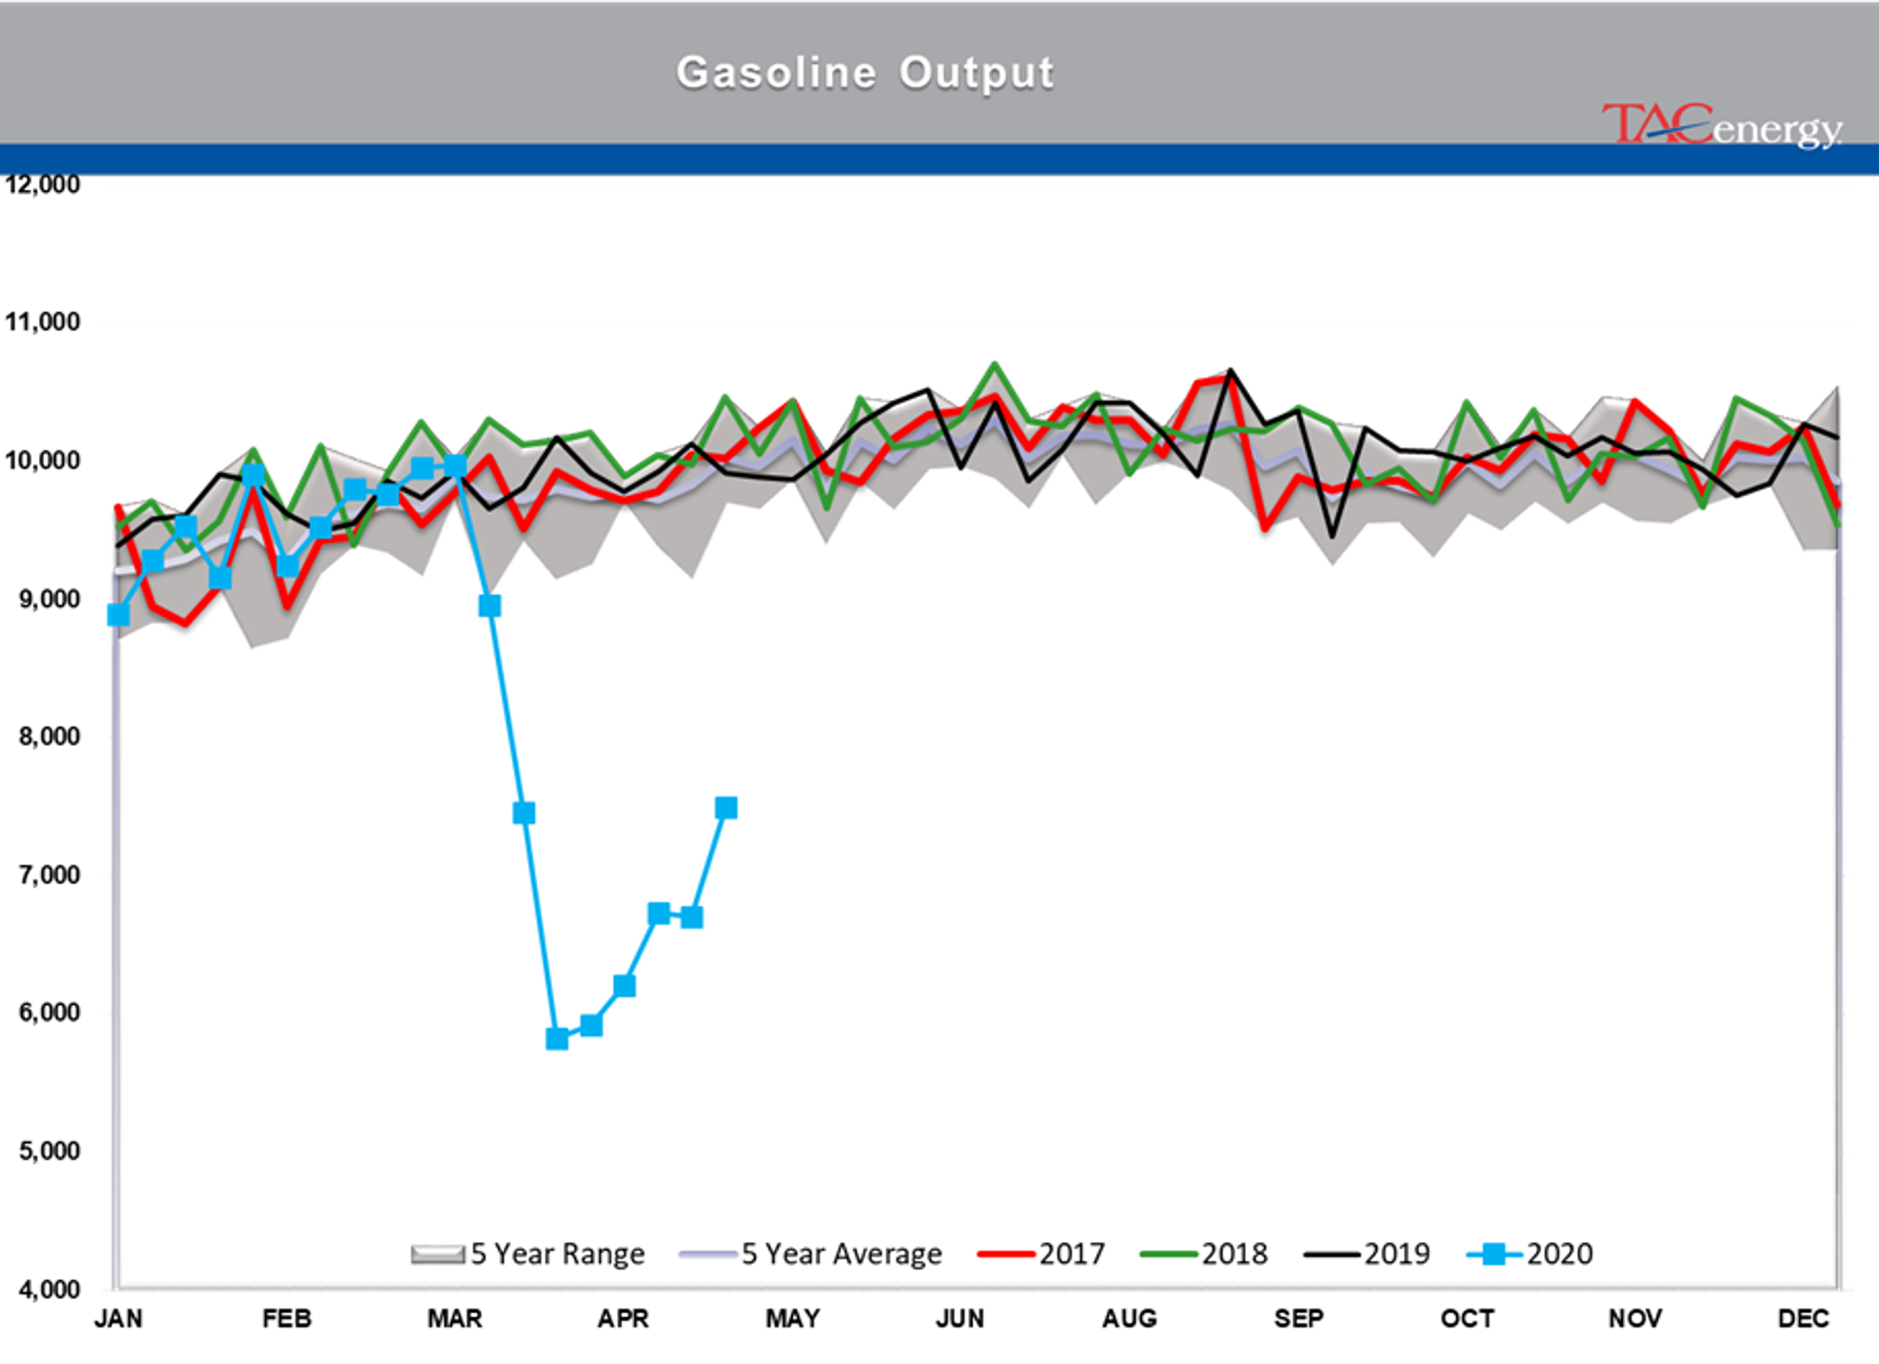The height and width of the screenshot is (1364, 1879).
Task: Click the red 2017 legend line swatch
Action: [1006, 1254]
